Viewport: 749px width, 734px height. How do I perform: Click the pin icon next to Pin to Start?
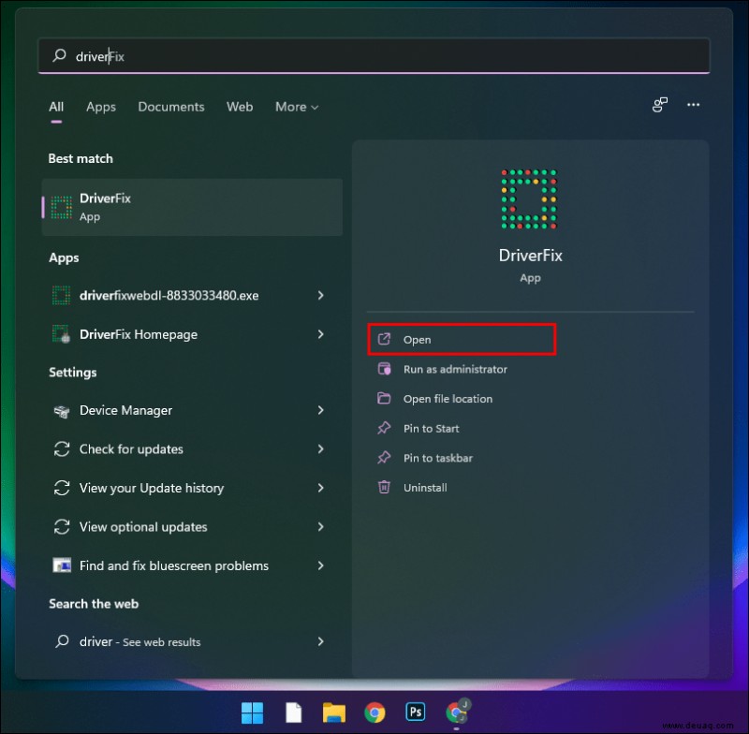click(x=384, y=428)
